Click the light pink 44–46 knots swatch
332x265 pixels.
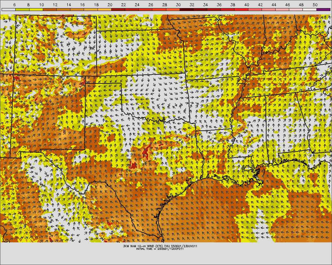coord(282,9)
